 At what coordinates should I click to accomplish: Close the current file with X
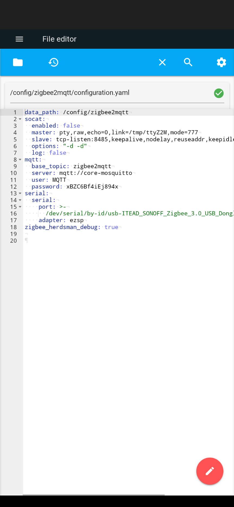pos(162,62)
